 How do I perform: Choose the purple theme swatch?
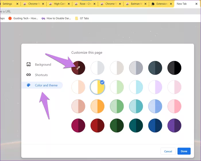[174, 125]
